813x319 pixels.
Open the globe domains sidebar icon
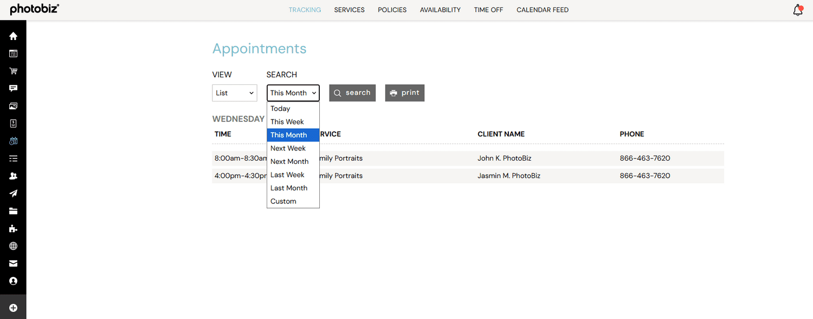(x=13, y=246)
